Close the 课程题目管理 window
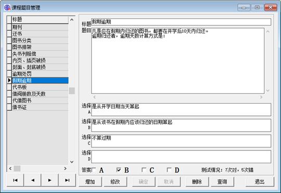 pyautogui.click(x=271, y=7)
